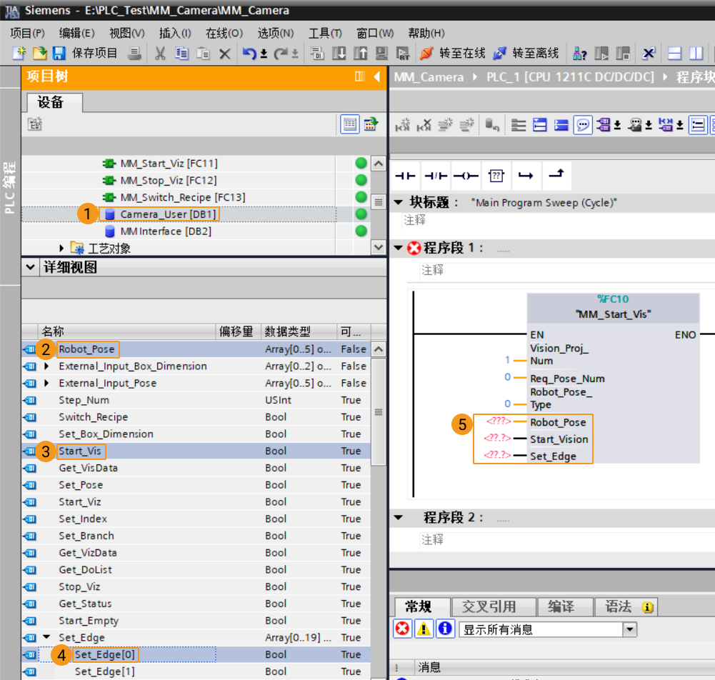Screen dimensions: 715x680
Task: Toggle error messages filter icon
Action: 402,629
